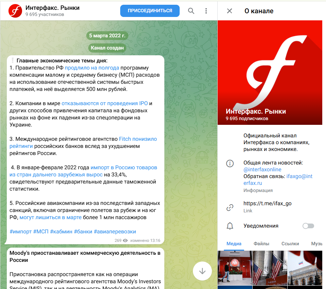Open the 'импорт в Россию товаров' link
Screen dimensions: 326x289
[x=124, y=168]
